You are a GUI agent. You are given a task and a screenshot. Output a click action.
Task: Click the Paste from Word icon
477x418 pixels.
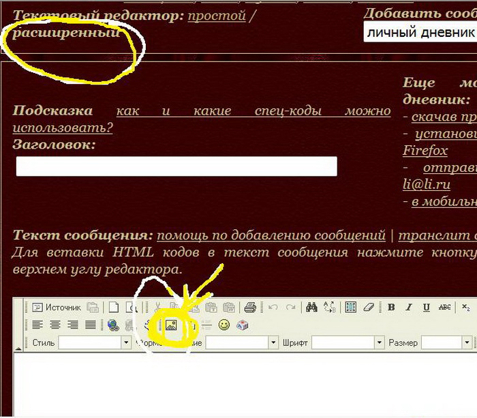(229, 308)
